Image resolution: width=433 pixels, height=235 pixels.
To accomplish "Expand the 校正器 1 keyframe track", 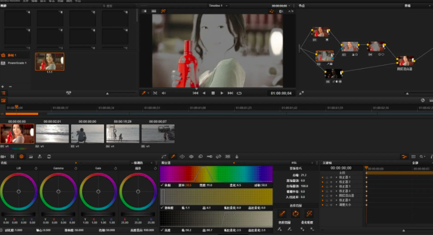I will 336,177.
